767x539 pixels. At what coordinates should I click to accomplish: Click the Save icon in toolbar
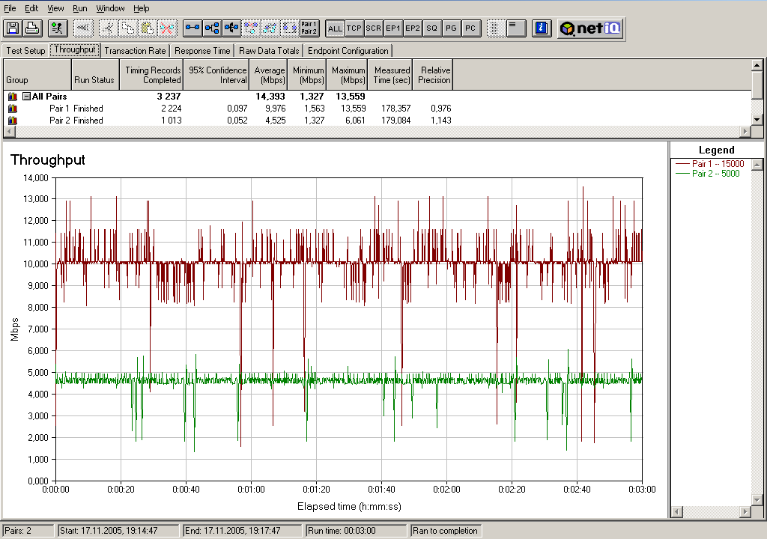tap(12, 28)
